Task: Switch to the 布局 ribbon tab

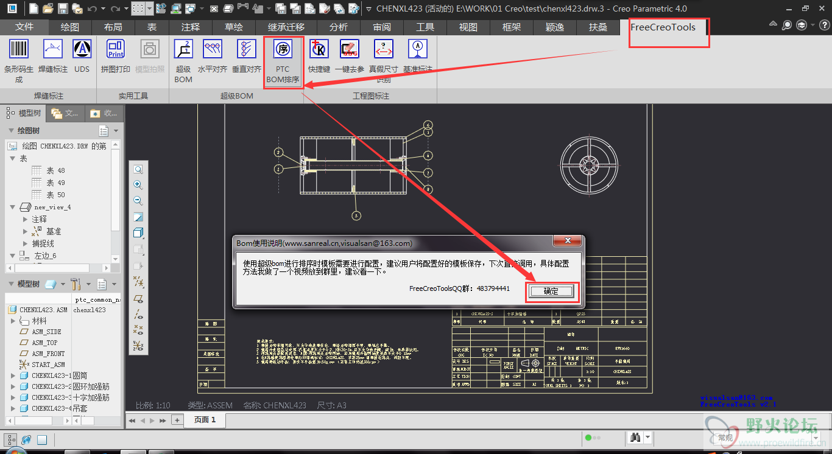Action: pos(113,27)
